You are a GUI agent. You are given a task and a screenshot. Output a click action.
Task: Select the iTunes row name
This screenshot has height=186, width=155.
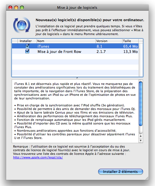43,46
